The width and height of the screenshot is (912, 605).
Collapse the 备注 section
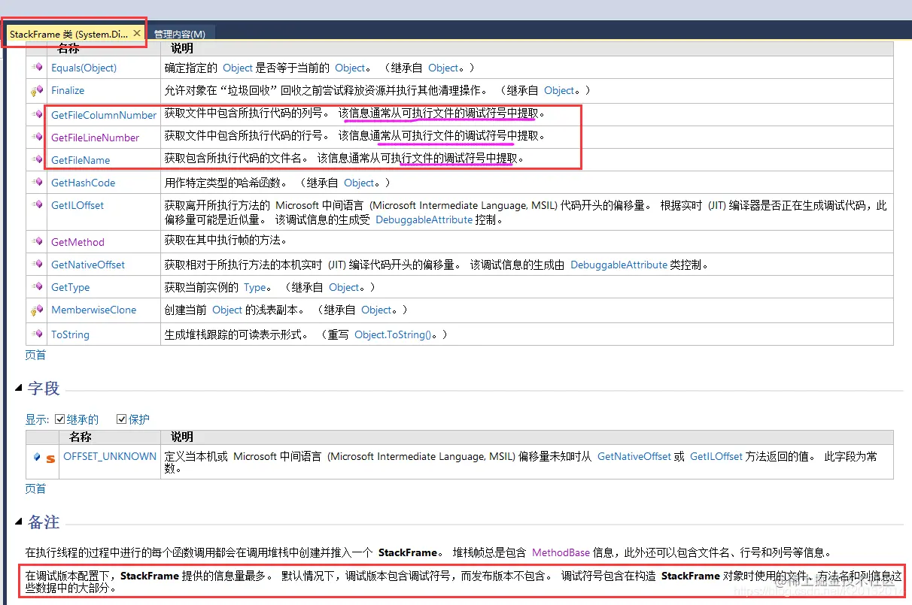pos(18,522)
